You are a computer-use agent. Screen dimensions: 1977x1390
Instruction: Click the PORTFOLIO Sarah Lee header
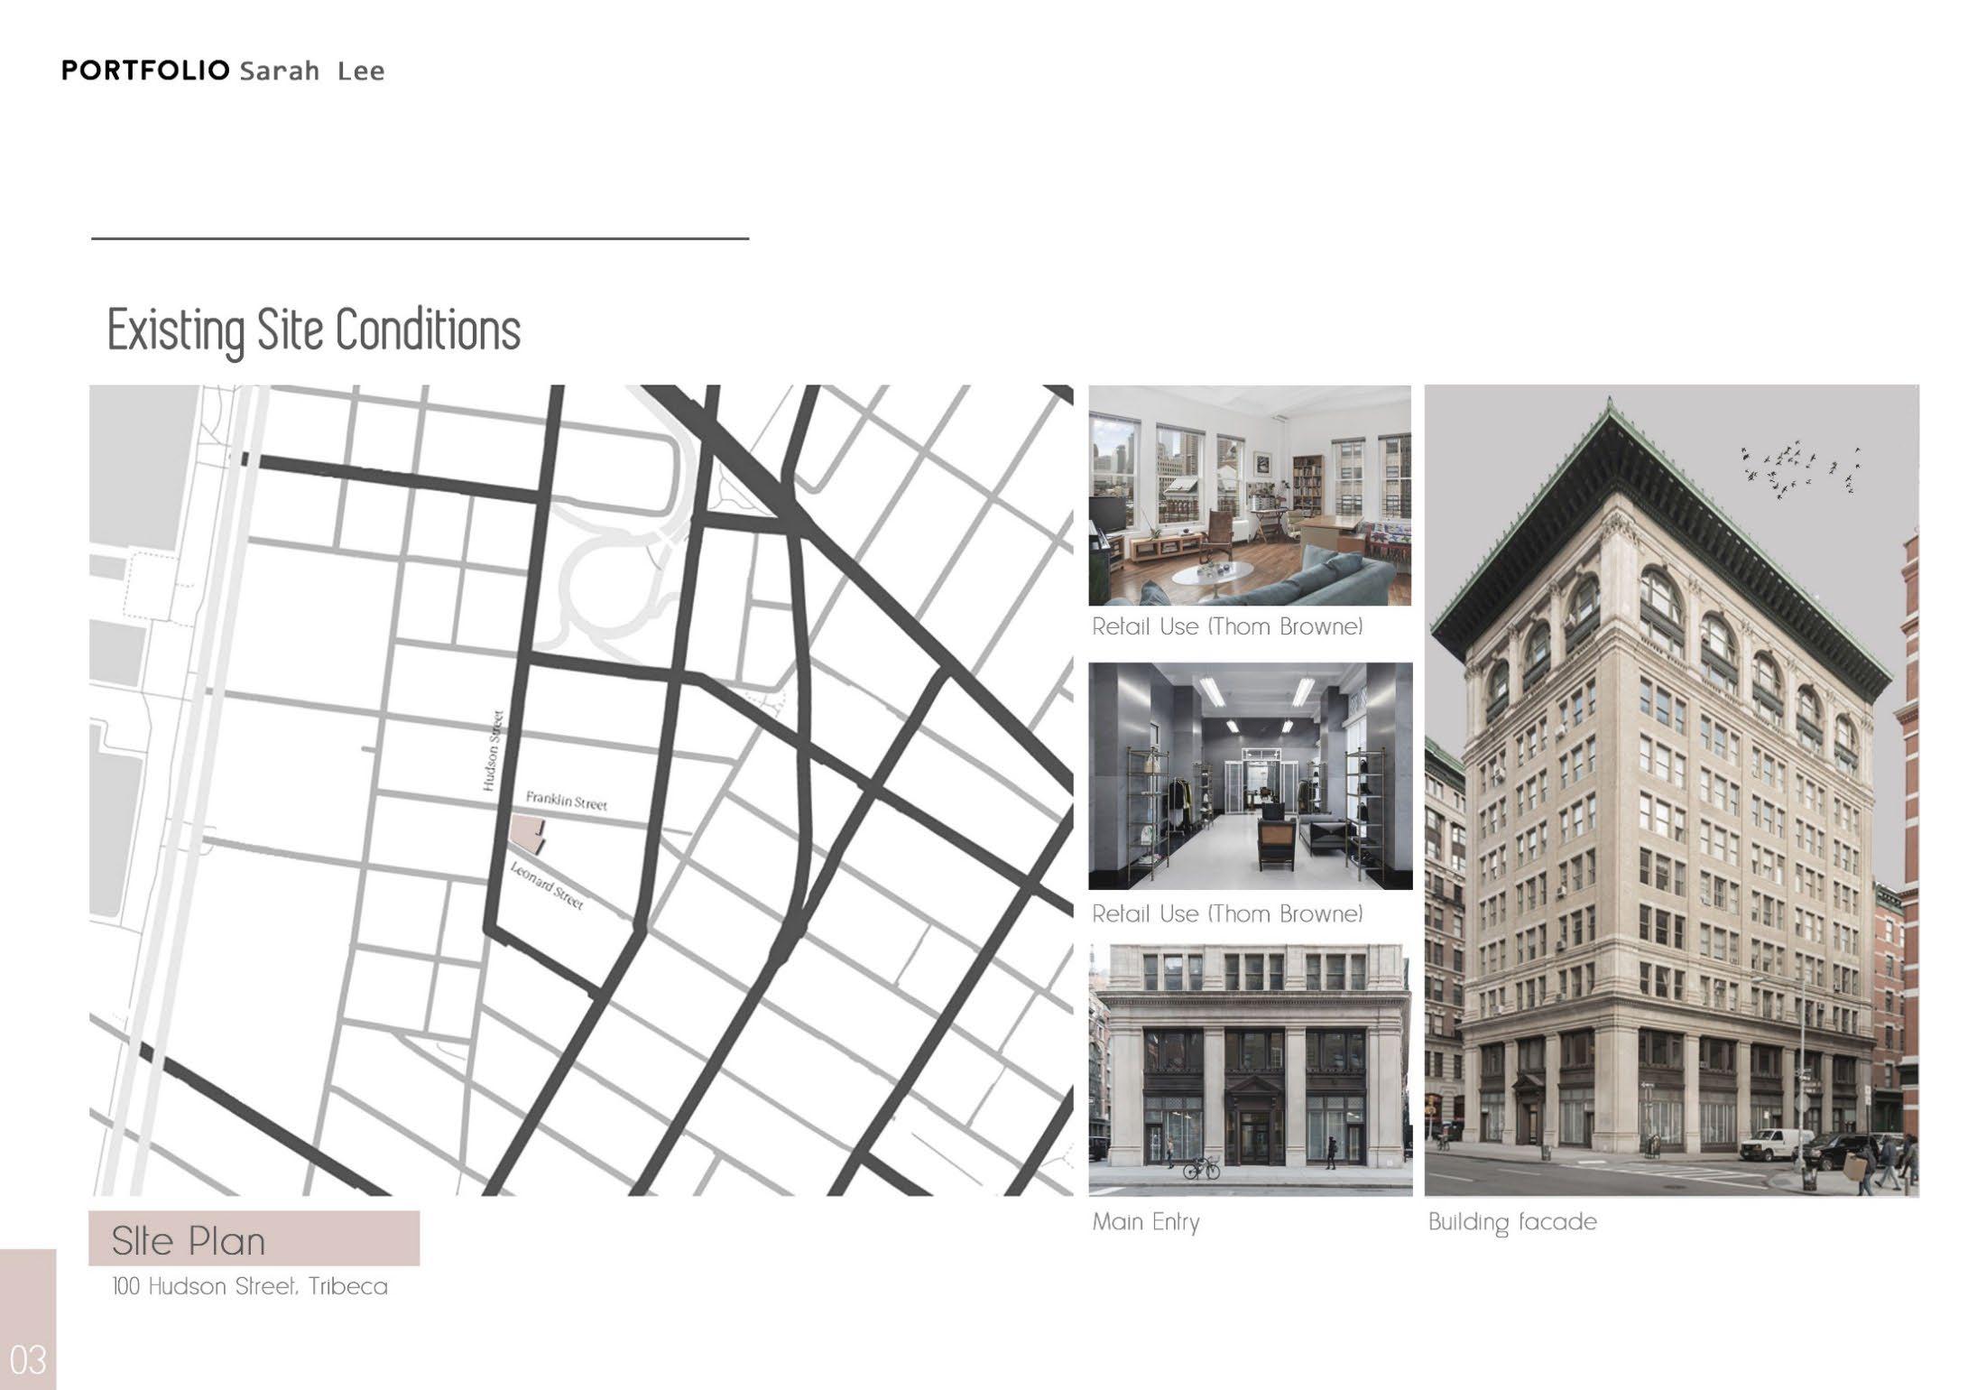coord(223,70)
